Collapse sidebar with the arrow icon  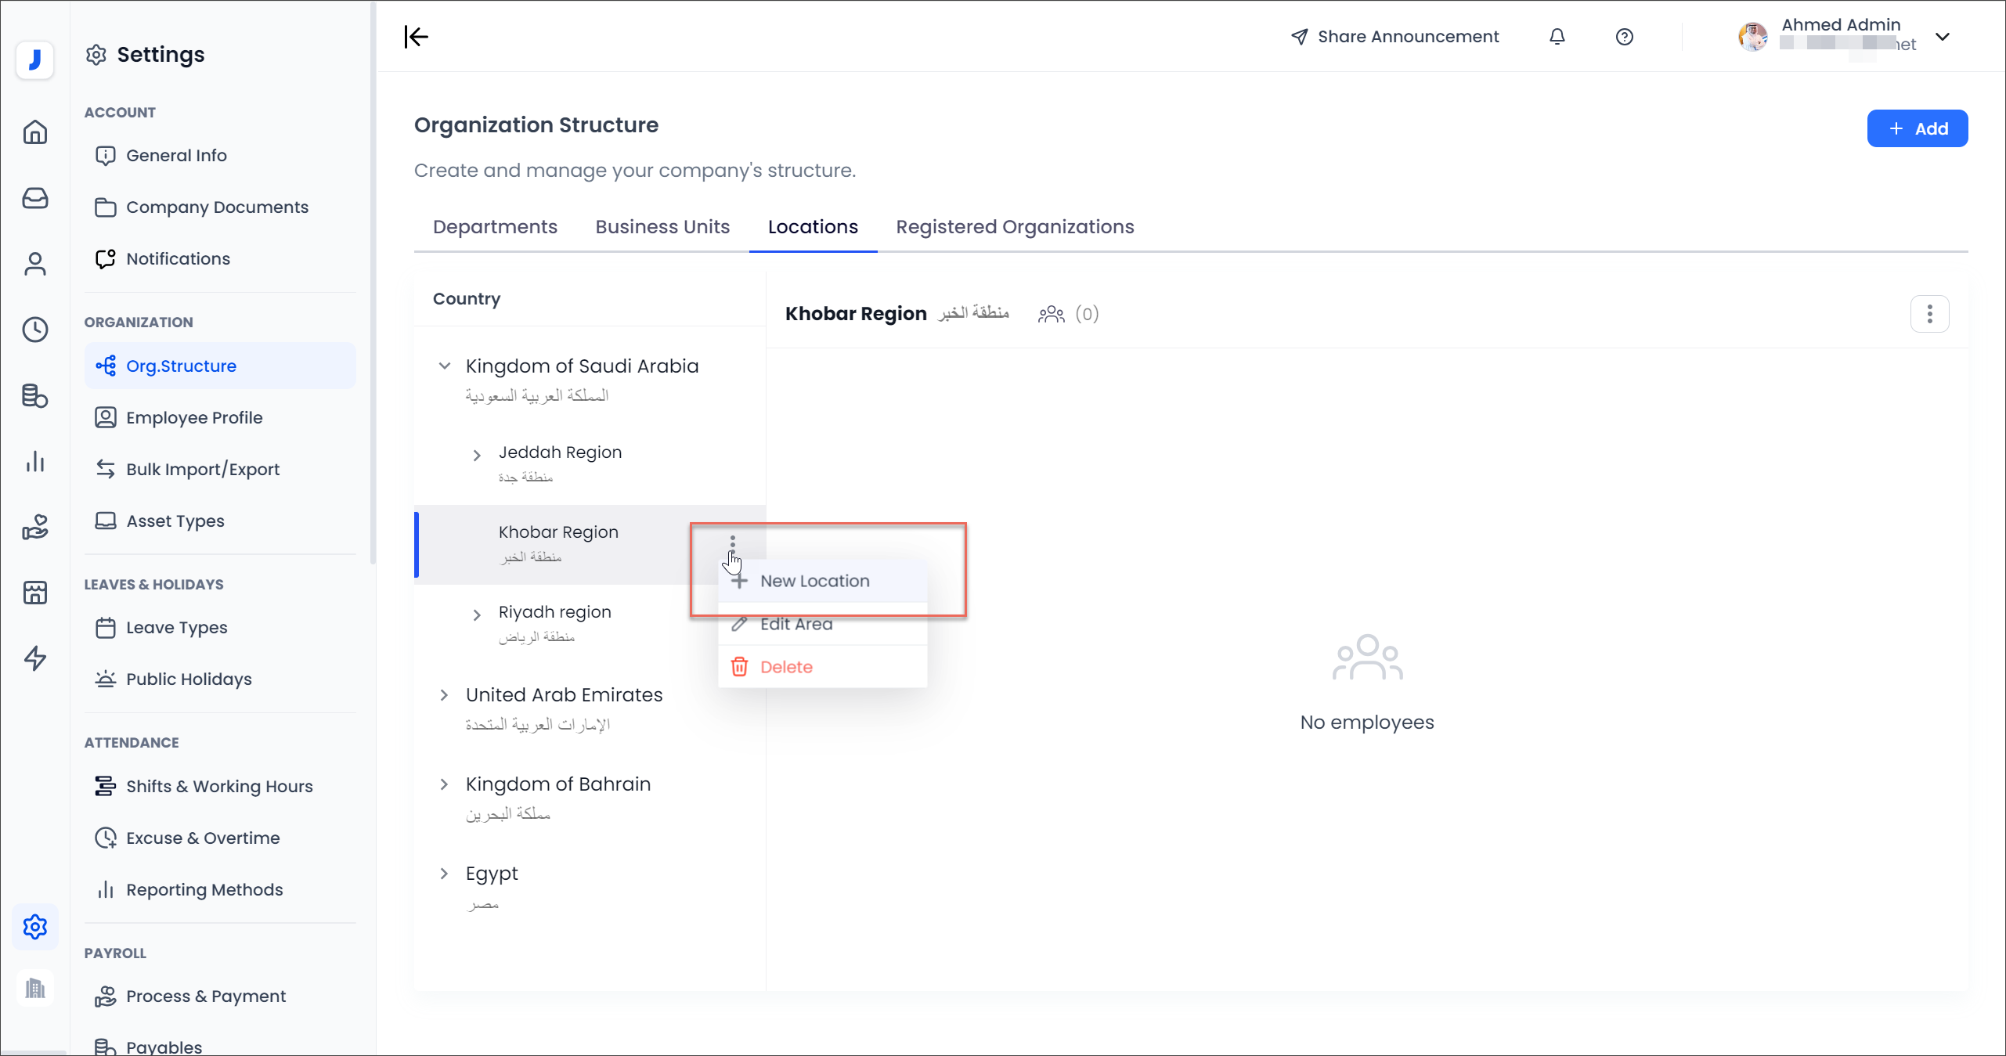tap(417, 37)
